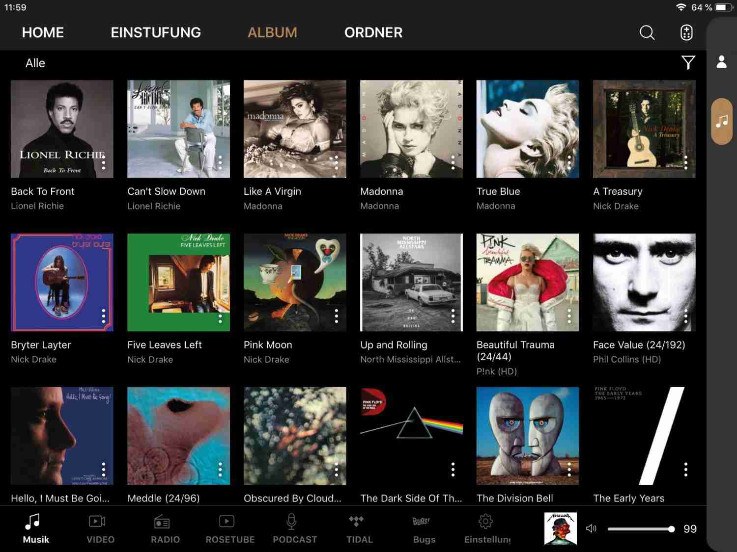Select the ALBUM tab
737x552 pixels.
tap(272, 32)
